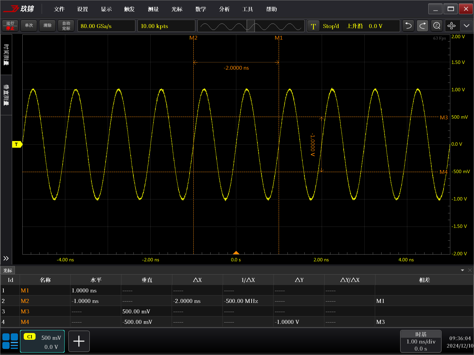Image resolution: width=474 pixels, height=355 pixels.
Task: Open the cursor panel dropdown arrow
Action: [x=462, y=270]
